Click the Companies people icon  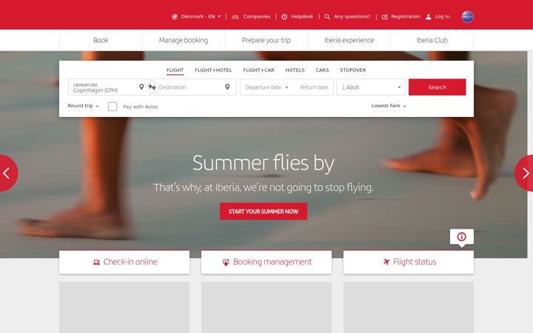(235, 16)
